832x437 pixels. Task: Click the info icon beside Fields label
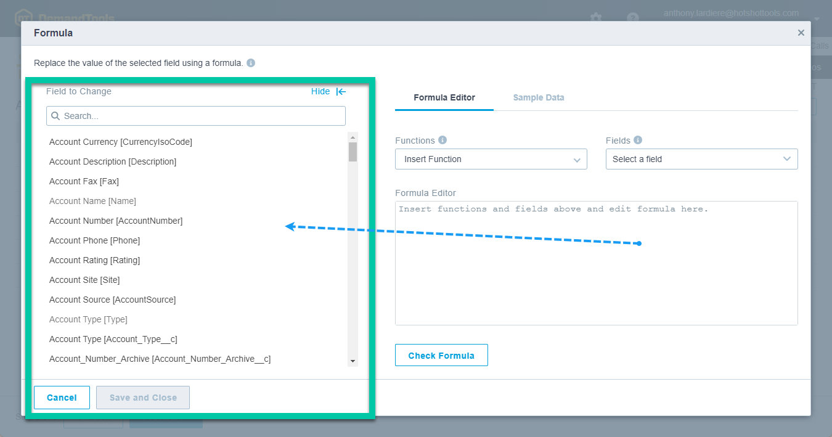pyautogui.click(x=639, y=140)
